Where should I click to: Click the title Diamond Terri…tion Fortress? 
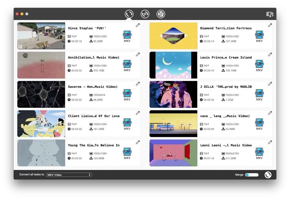pyautogui.click(x=226, y=28)
